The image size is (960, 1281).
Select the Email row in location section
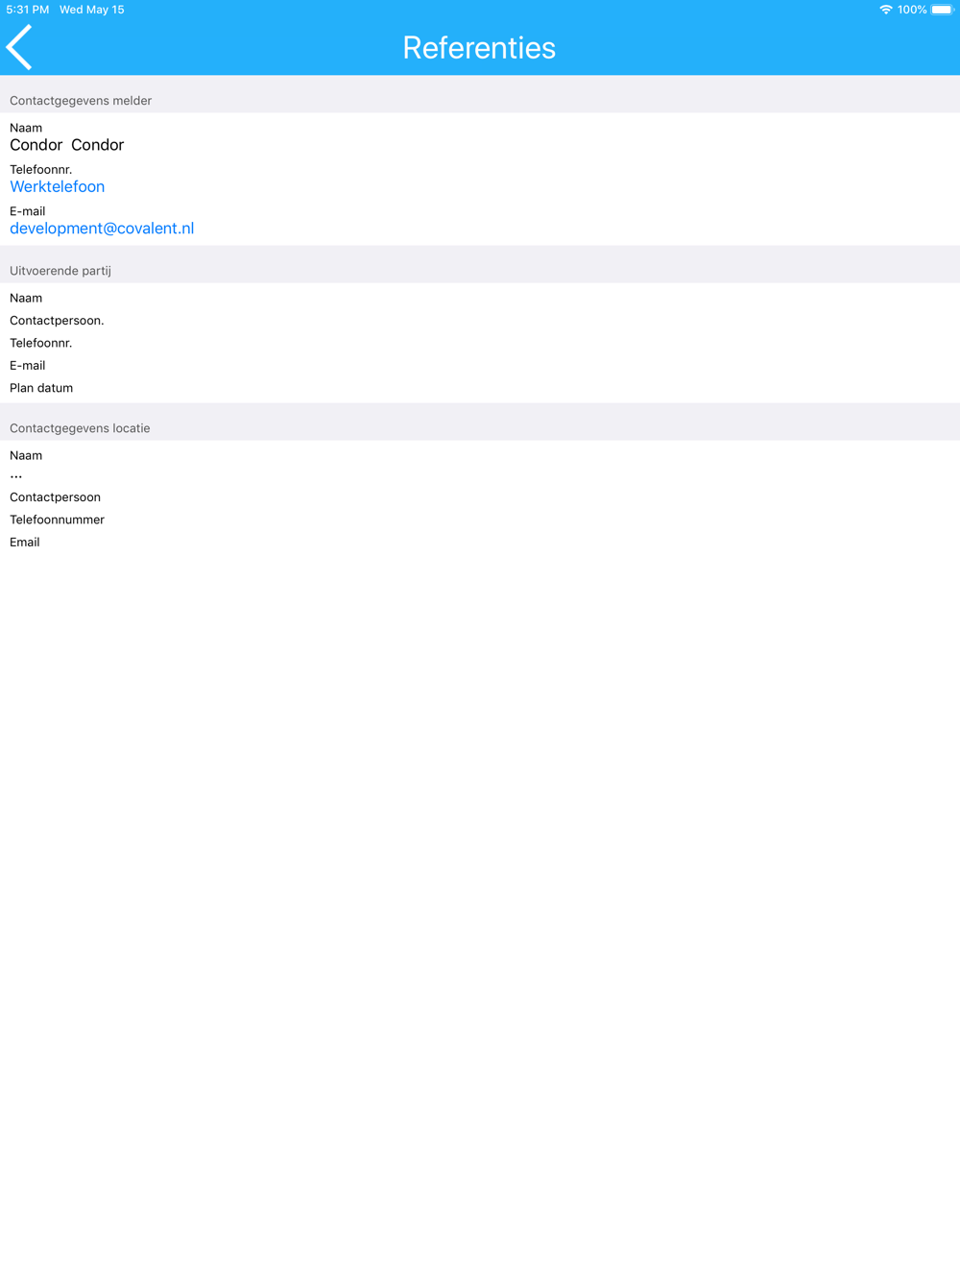pyautogui.click(x=480, y=543)
